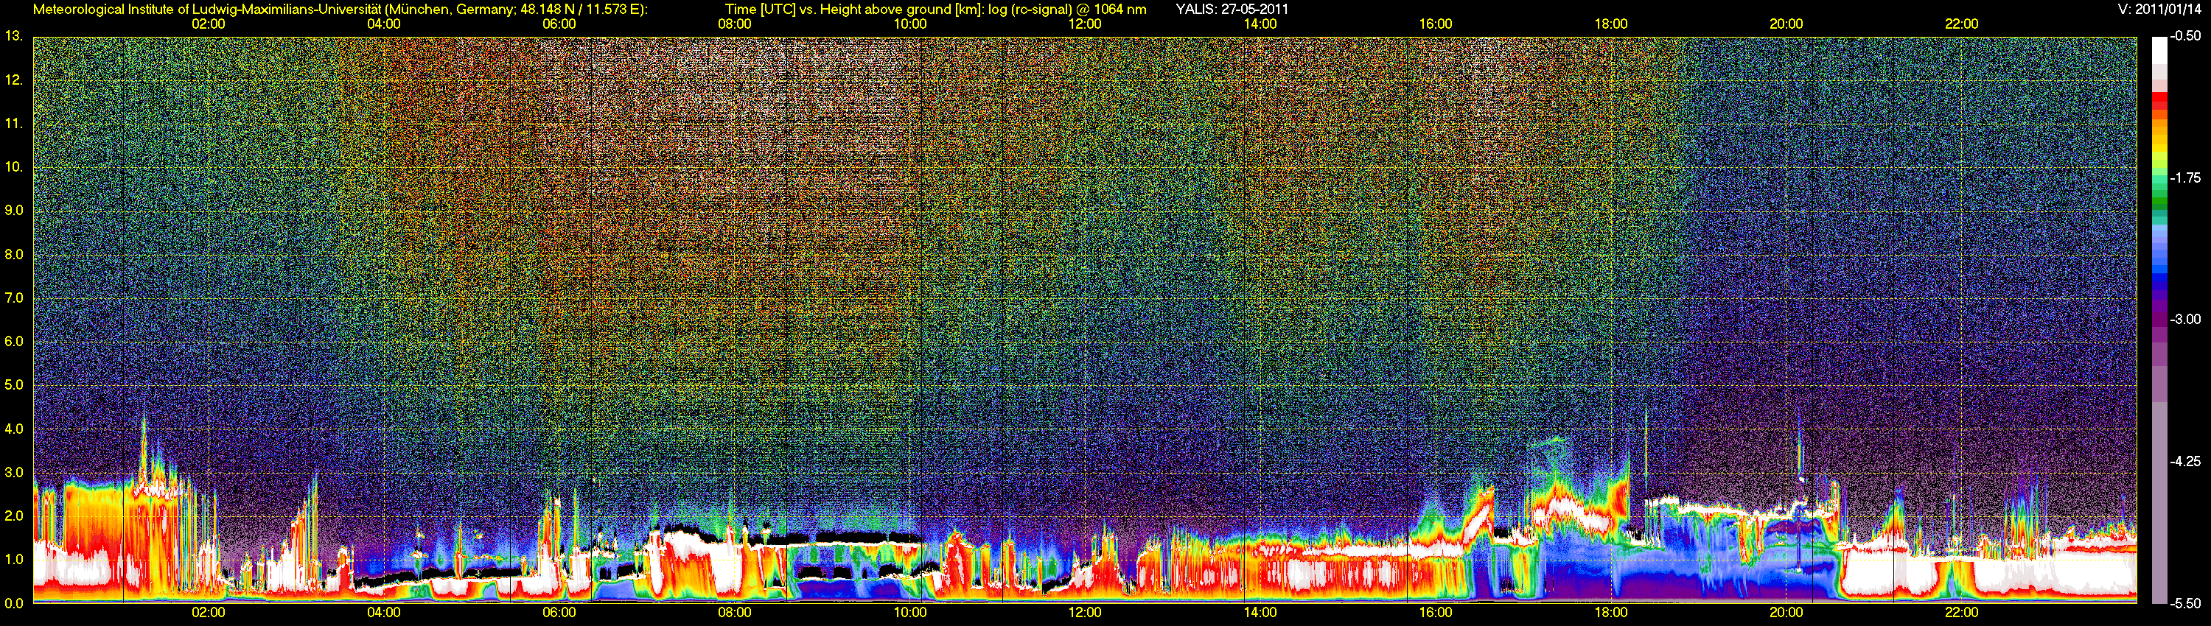The image size is (2211, 626).
Task: Select the -3.00 color scale value
Action: 2185,319
